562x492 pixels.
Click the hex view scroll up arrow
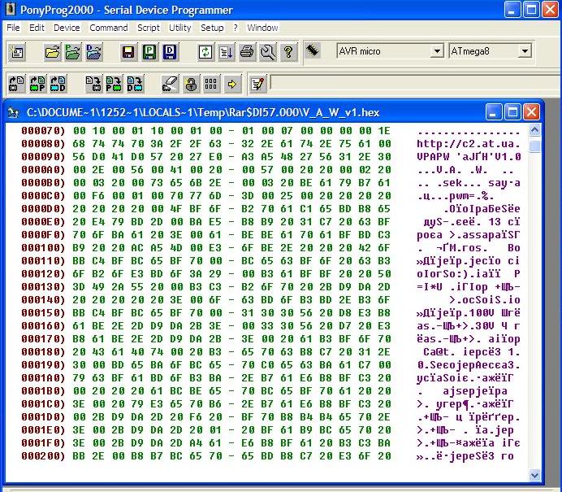pos(534,130)
